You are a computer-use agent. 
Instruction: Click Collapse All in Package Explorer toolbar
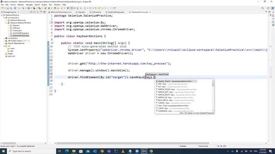click(x=31, y=12)
